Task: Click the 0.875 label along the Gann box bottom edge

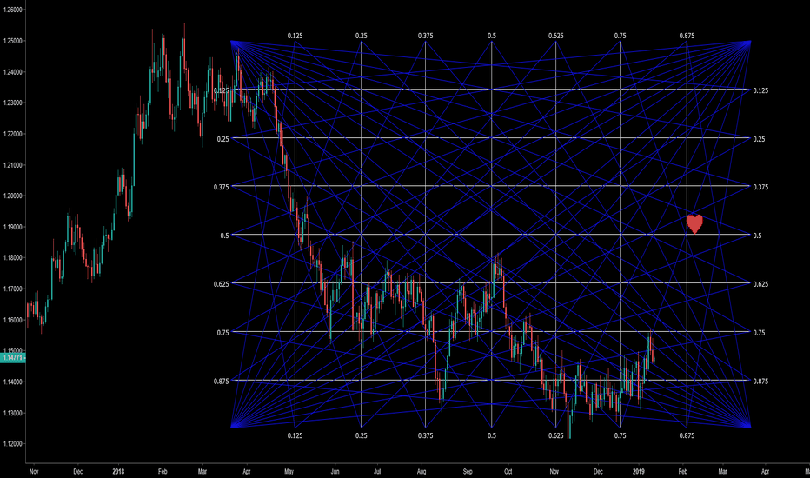Action: 687,435
